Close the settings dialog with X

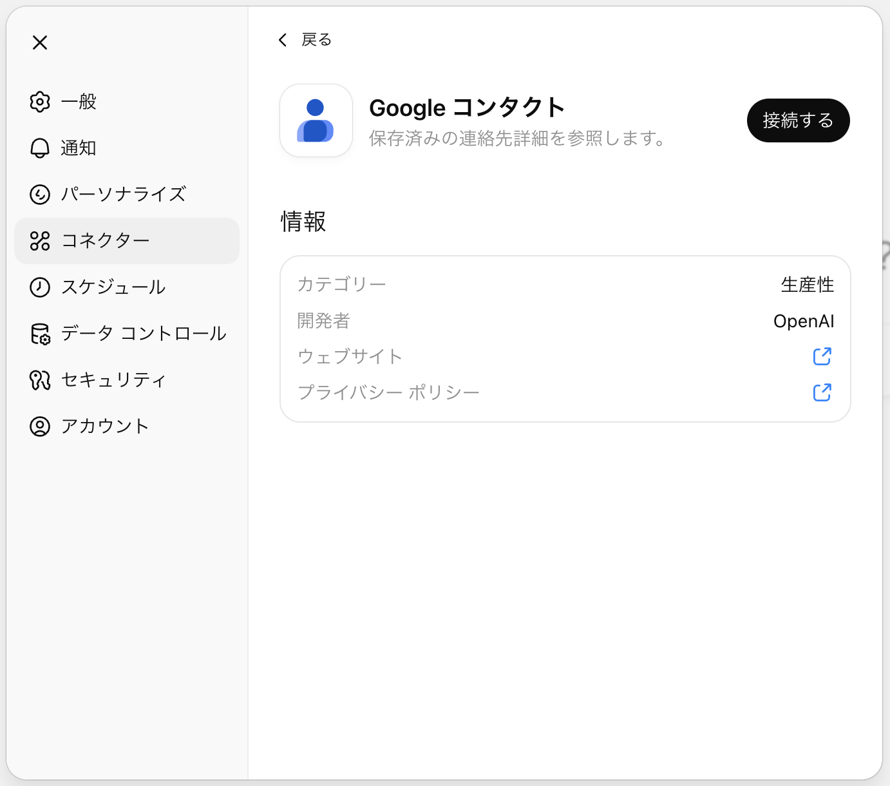coord(40,43)
